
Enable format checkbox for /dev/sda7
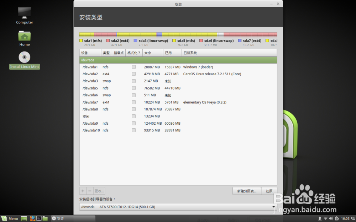click(x=133, y=102)
